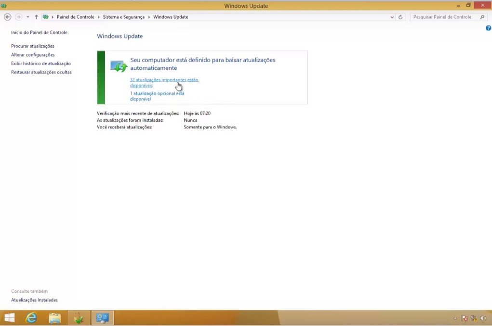Open Exibir histórico de atualização

(x=41, y=63)
